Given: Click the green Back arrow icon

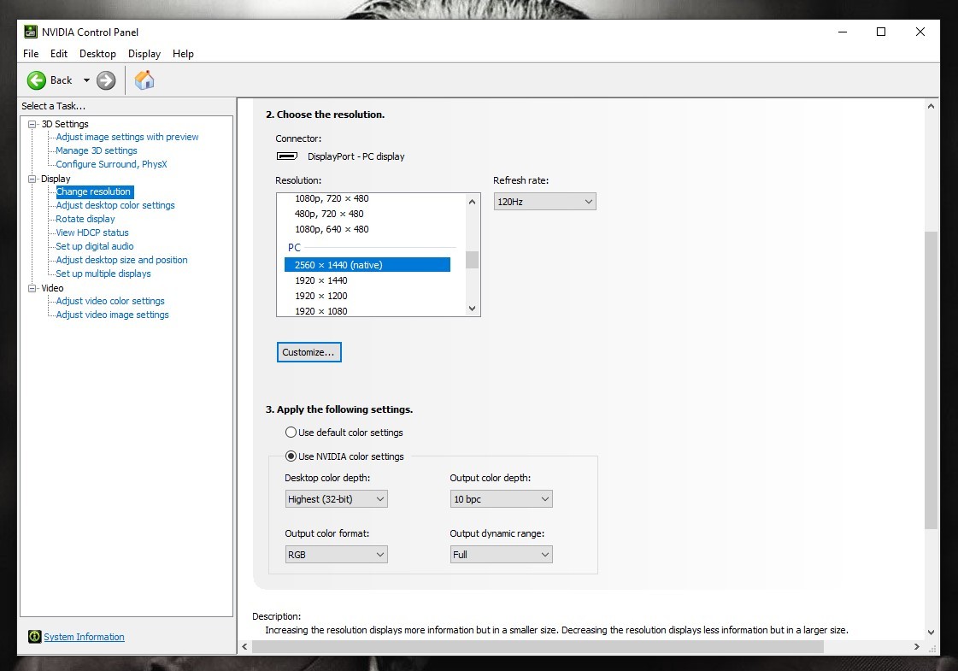Looking at the screenshot, I should pyautogui.click(x=37, y=80).
